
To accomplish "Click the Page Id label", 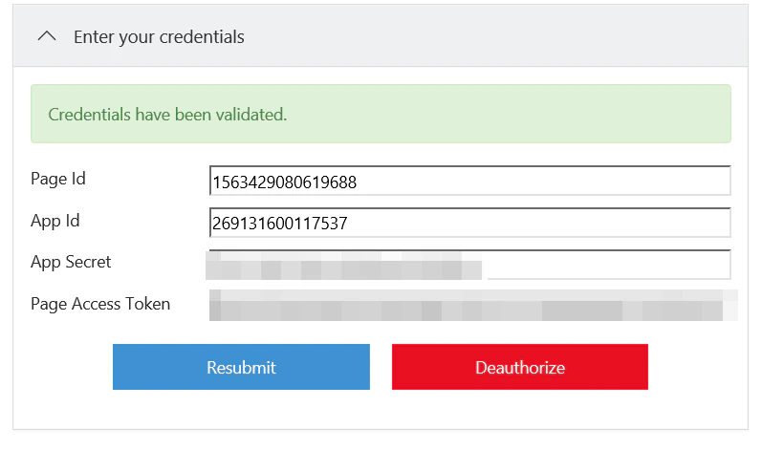I will 57,179.
